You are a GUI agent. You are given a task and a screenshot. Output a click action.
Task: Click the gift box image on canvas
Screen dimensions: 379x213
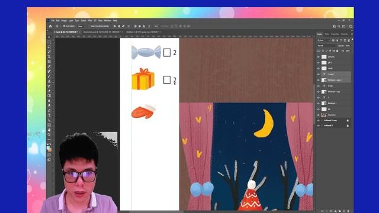click(143, 79)
